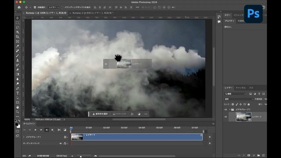Toggle the 自動選択 checkbox
Viewport: 281px width, 158px height.
point(35,7)
